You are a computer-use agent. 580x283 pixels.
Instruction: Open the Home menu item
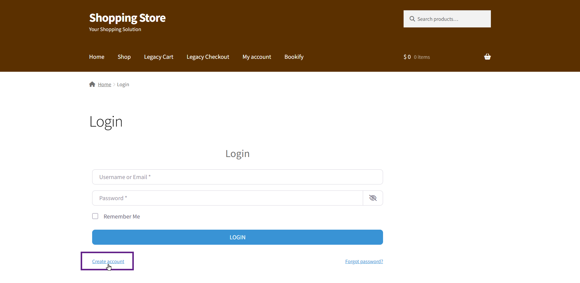(x=97, y=57)
